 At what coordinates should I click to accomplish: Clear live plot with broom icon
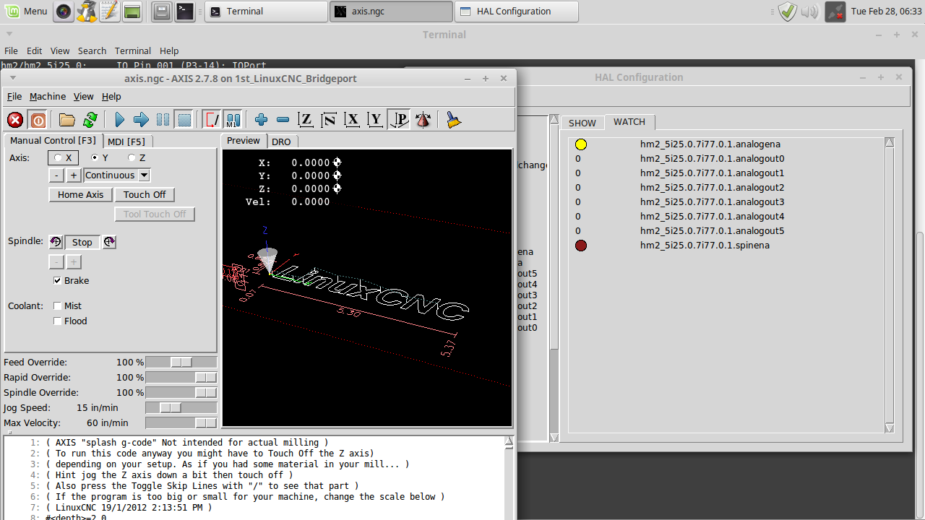[453, 120]
